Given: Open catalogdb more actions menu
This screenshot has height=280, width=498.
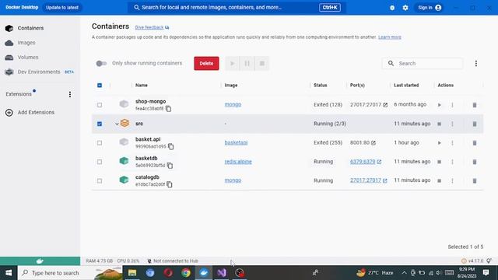Looking at the screenshot, I should (x=452, y=180).
